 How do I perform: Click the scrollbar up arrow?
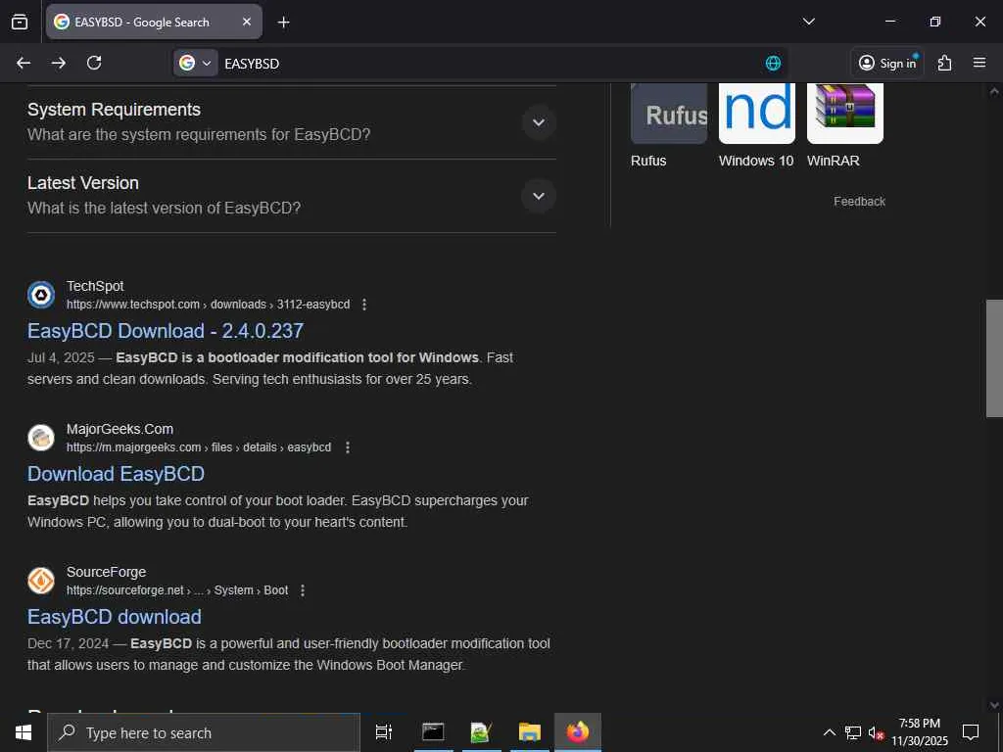tap(994, 91)
